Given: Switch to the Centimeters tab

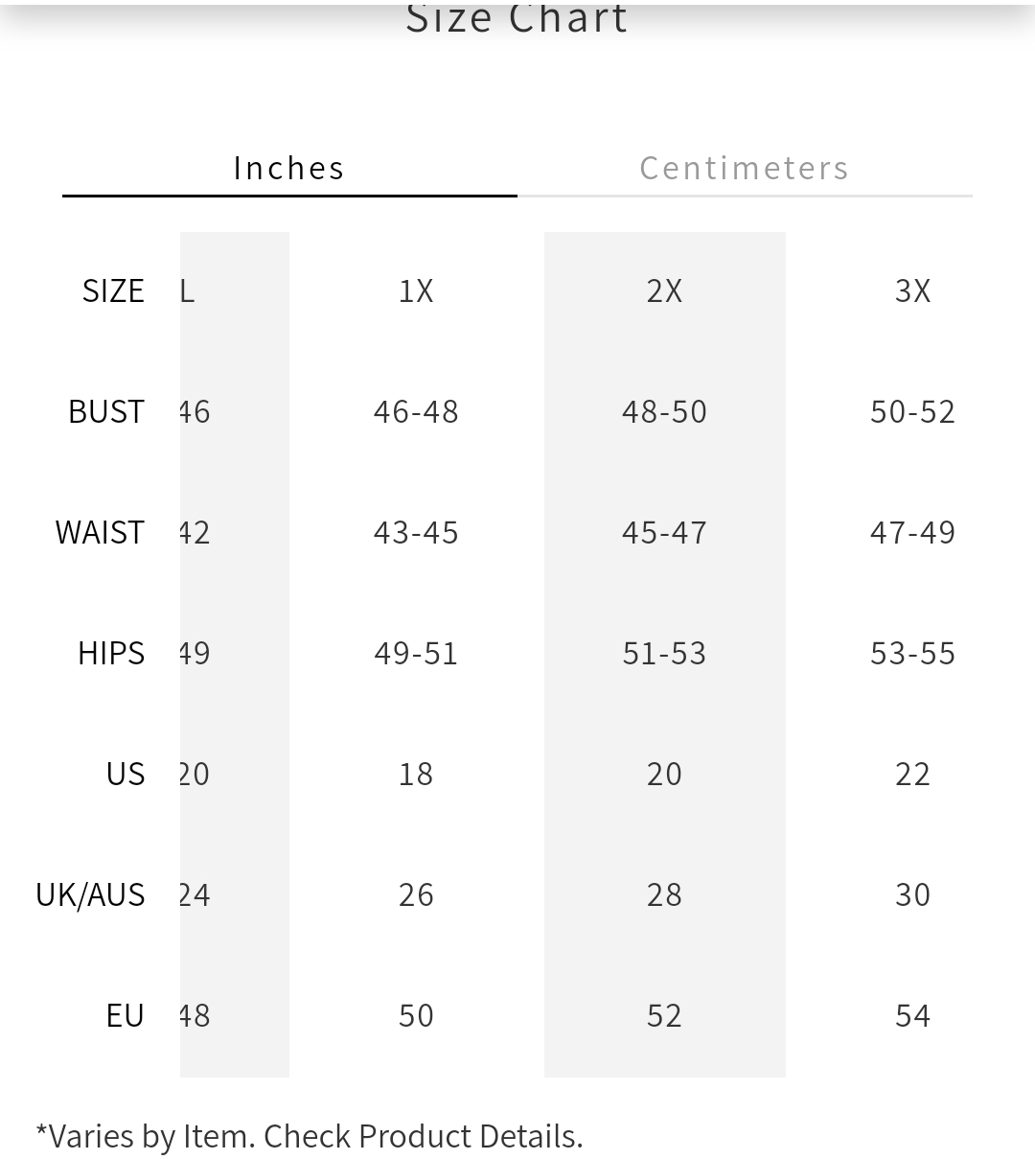Looking at the screenshot, I should click(x=745, y=168).
